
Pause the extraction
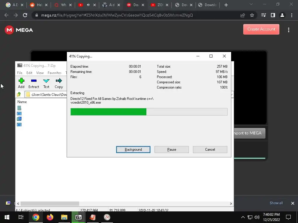pyautogui.click(x=172, y=150)
